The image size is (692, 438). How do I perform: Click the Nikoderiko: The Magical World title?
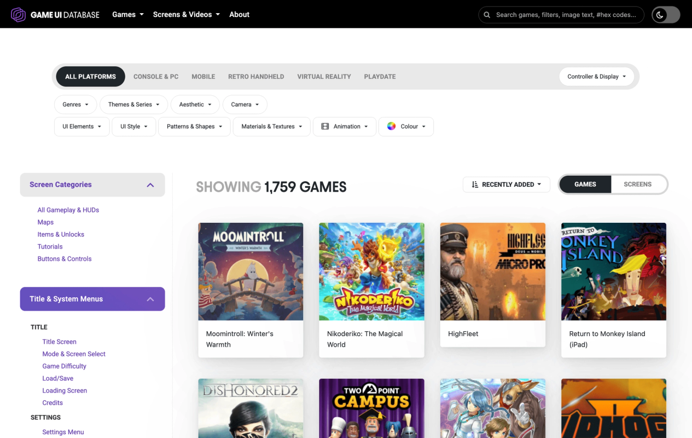pyautogui.click(x=365, y=339)
